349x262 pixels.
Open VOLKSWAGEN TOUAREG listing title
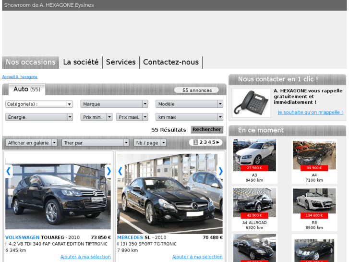click(35, 237)
